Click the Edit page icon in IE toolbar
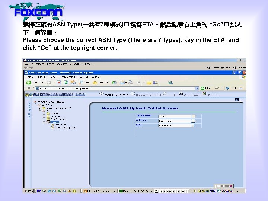 (138, 83)
